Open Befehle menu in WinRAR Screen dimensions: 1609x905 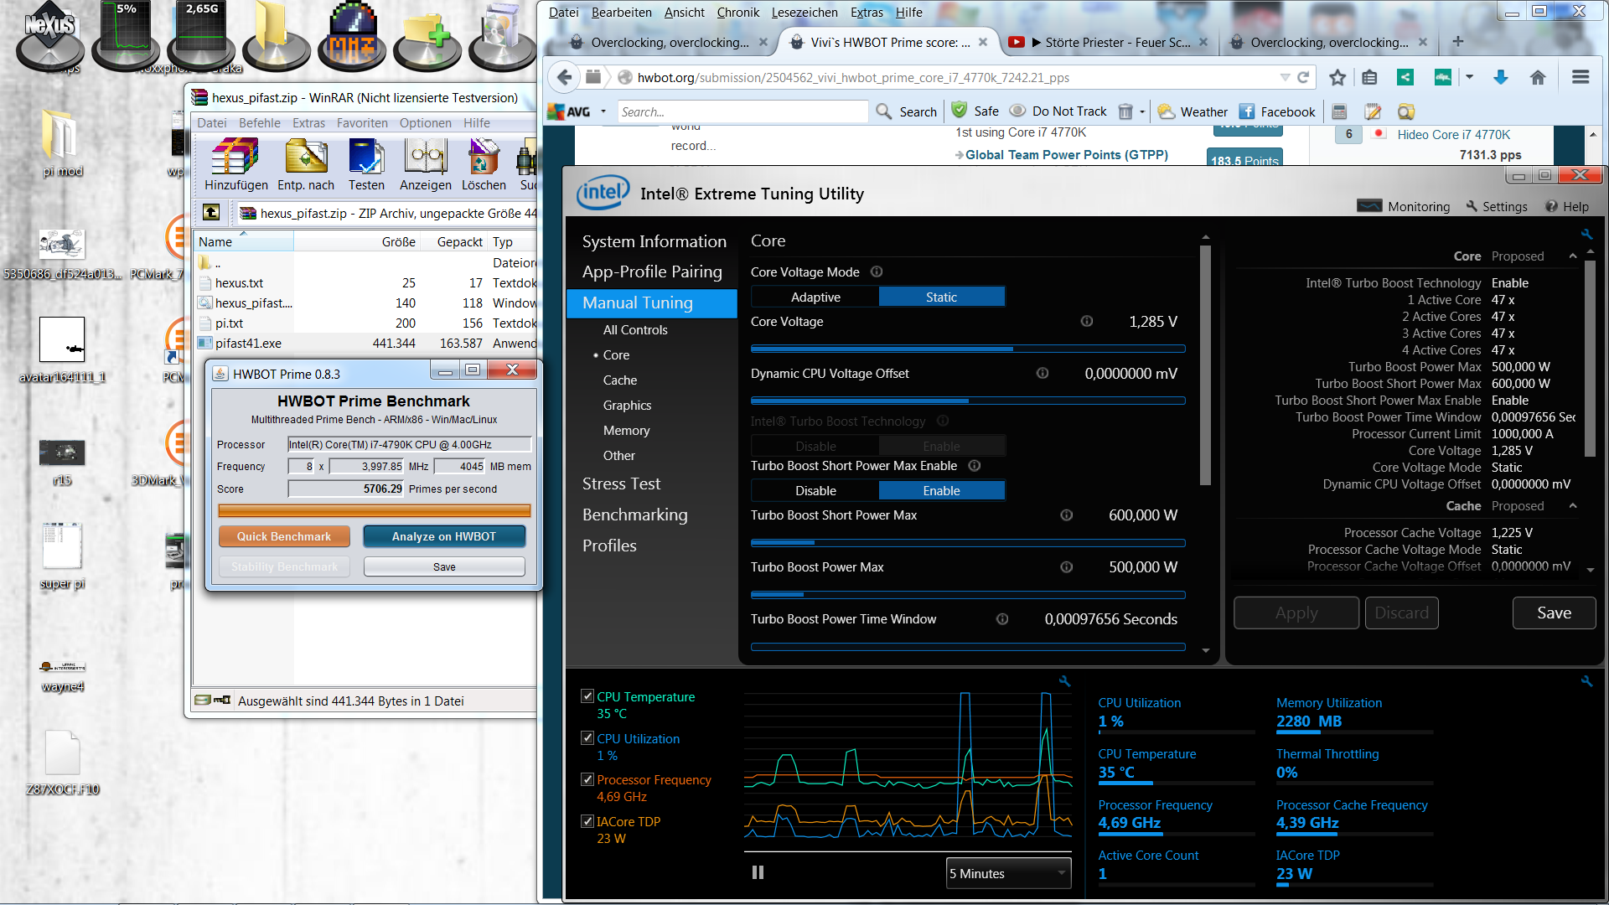click(x=260, y=123)
